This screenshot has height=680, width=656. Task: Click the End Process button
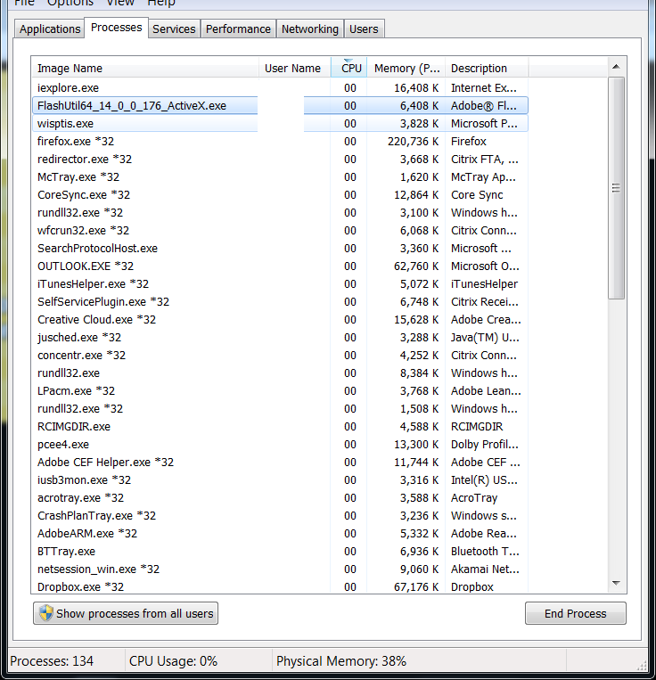tap(576, 613)
